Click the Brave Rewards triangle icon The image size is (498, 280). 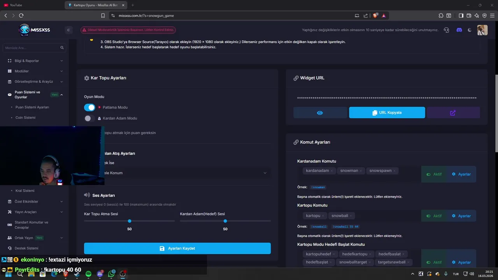point(384,16)
